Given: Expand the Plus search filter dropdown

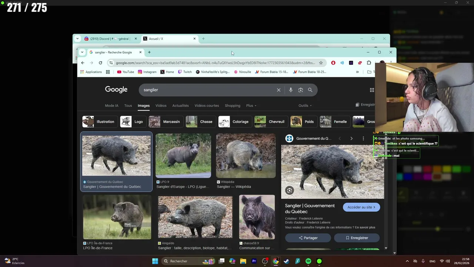Looking at the screenshot, I should tap(251, 106).
